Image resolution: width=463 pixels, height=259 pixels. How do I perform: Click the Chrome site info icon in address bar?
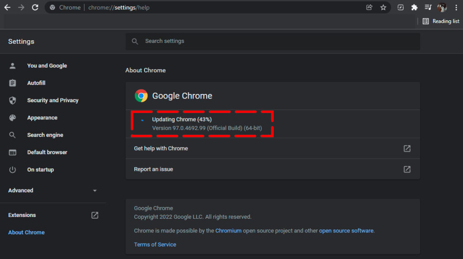pos(52,7)
